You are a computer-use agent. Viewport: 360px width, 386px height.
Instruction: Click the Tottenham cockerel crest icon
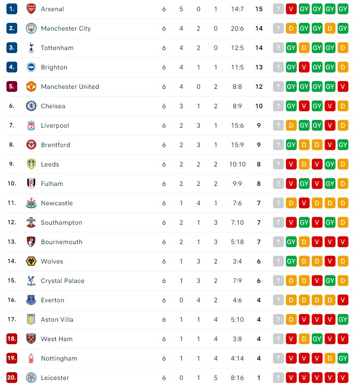(31, 48)
